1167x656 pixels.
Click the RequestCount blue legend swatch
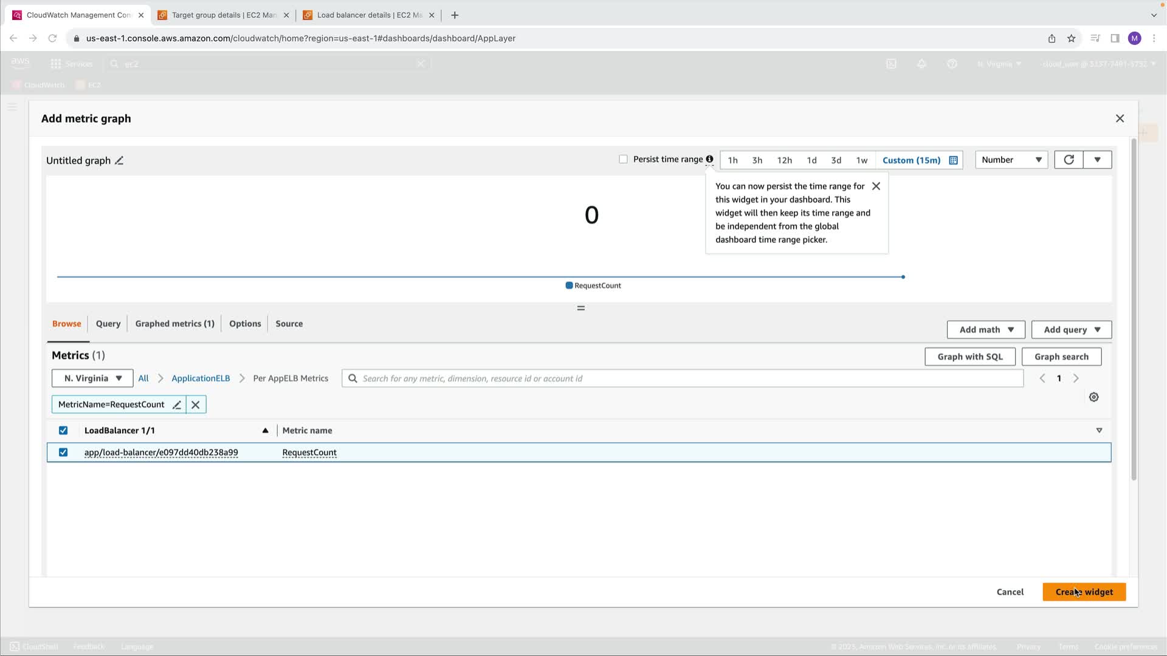coord(569,285)
